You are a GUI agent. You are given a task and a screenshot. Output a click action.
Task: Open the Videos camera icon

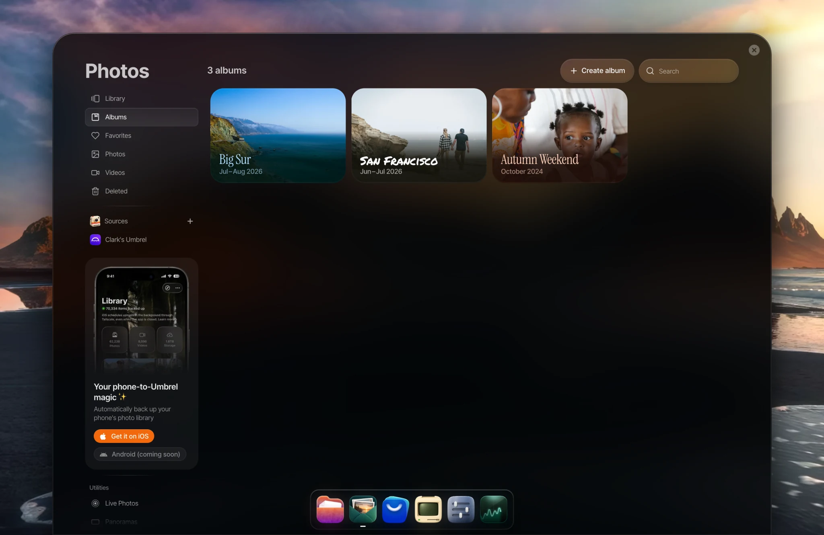coord(95,172)
